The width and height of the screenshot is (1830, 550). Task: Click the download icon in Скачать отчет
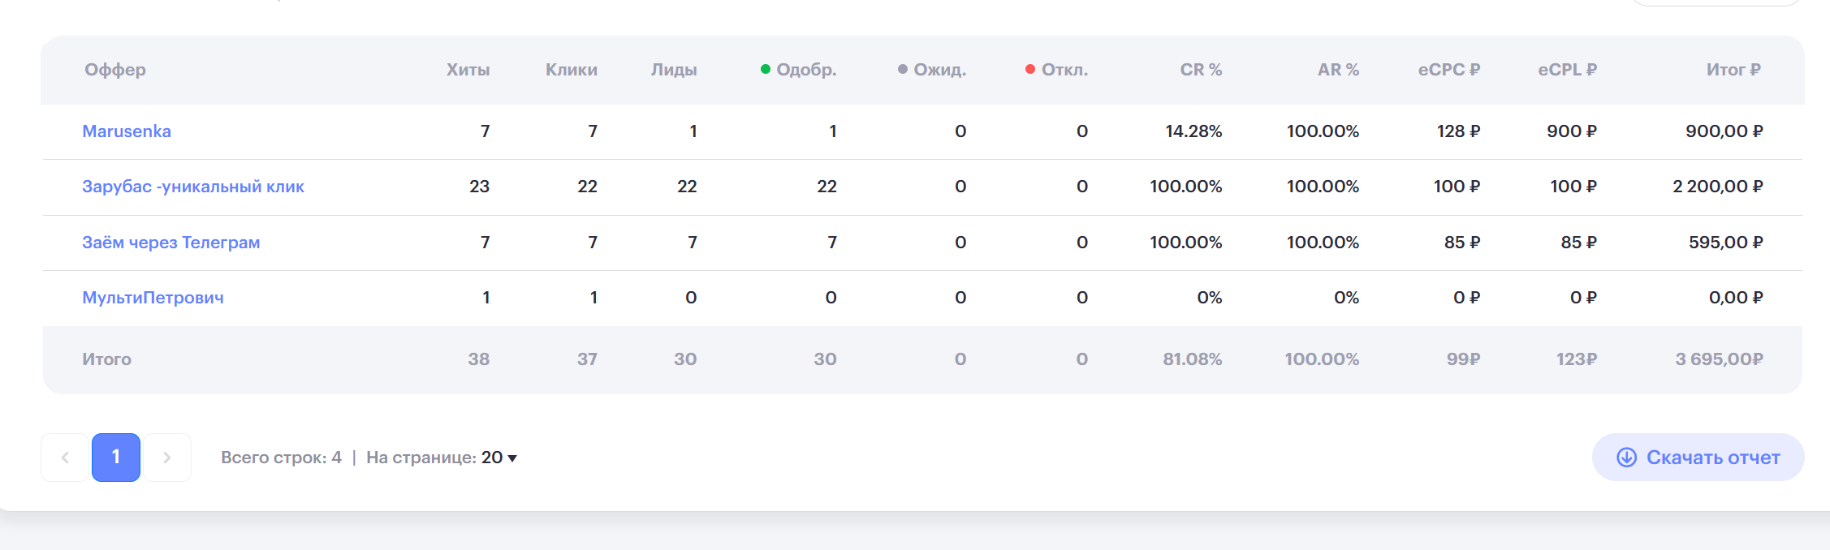click(1626, 458)
